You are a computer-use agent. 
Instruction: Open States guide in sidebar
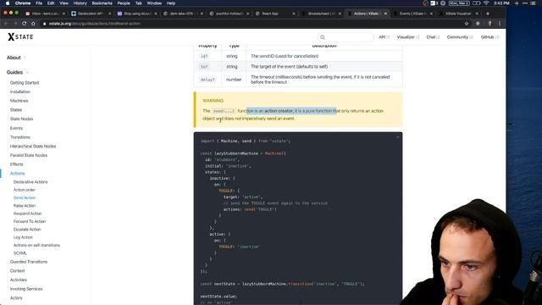(16, 109)
